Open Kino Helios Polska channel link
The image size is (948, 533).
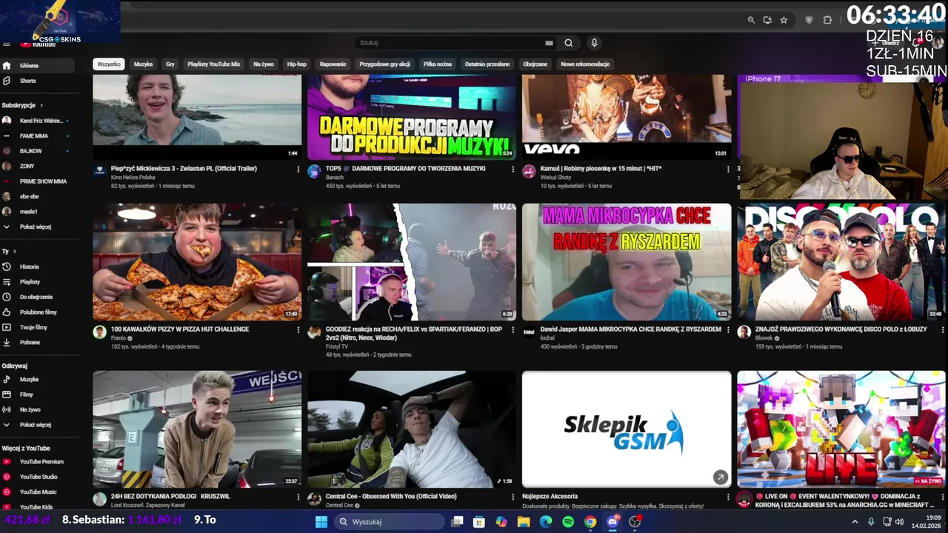(x=133, y=178)
